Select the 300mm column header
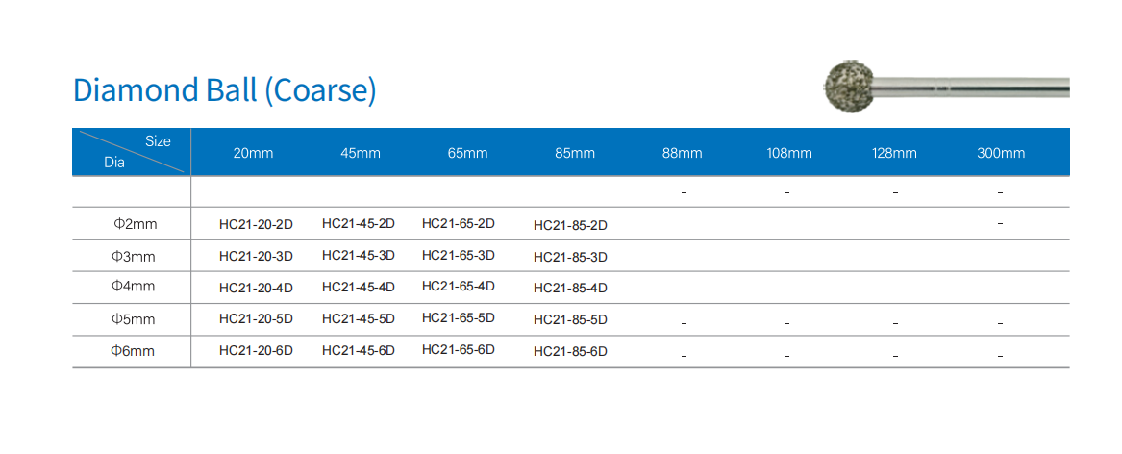Viewport: 1122px width, 454px height. (x=1001, y=153)
